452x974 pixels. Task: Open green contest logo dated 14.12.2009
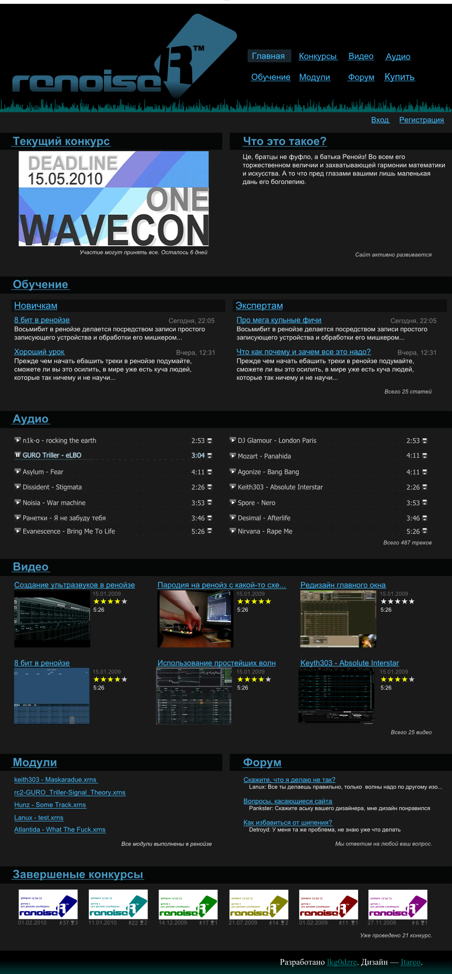click(x=188, y=905)
